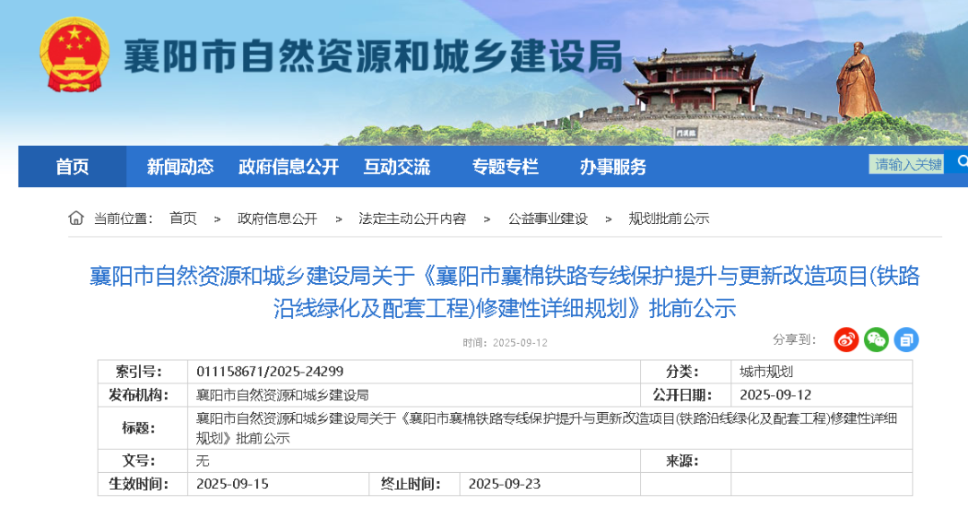Image resolution: width=968 pixels, height=507 pixels.
Task: Navigate to 办事服务
Action: click(x=612, y=167)
